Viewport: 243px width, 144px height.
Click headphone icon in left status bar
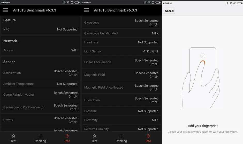pyautogui.click(x=64, y=3)
